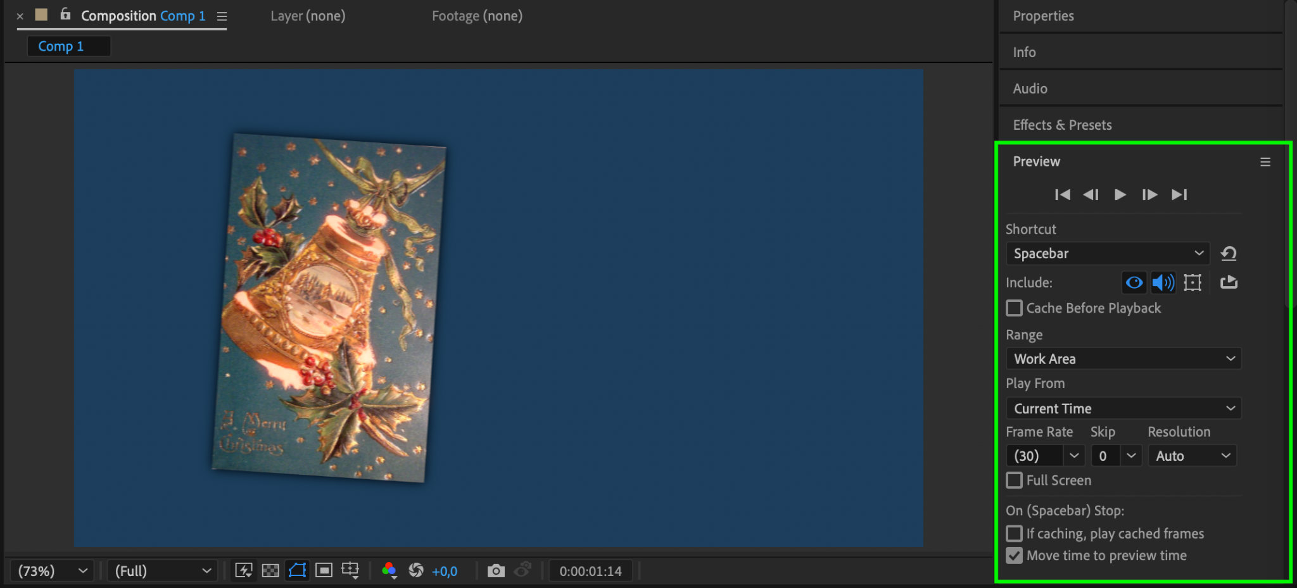Toggle including overlays and layer controls
This screenshot has width=1297, height=588.
[x=1193, y=282]
